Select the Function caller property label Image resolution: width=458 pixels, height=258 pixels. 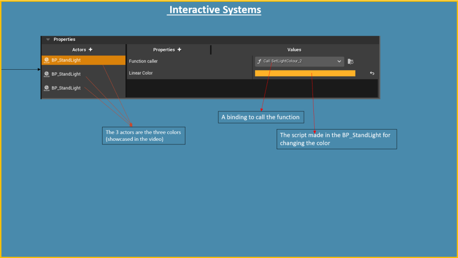pyautogui.click(x=143, y=61)
